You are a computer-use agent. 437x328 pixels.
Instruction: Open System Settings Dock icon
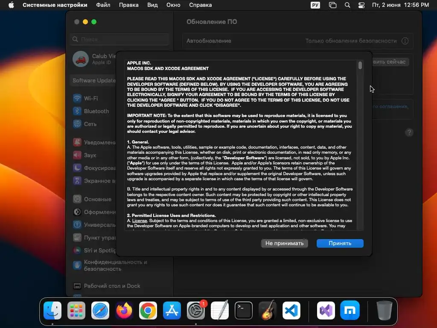[x=195, y=310]
